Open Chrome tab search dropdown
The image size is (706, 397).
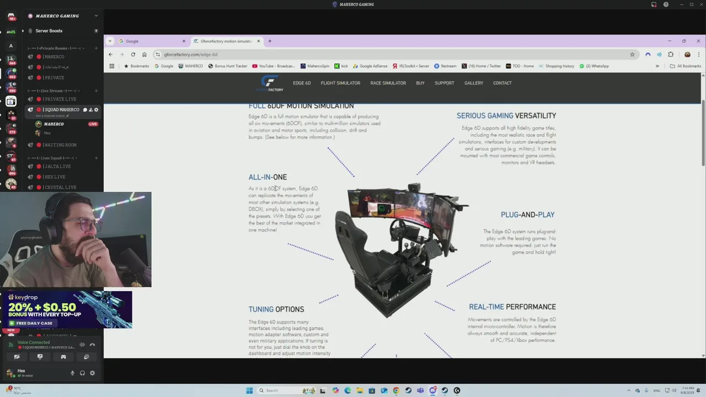pyautogui.click(x=110, y=41)
